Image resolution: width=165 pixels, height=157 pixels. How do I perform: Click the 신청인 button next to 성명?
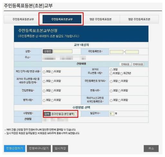pyautogui.click(x=48, y=51)
